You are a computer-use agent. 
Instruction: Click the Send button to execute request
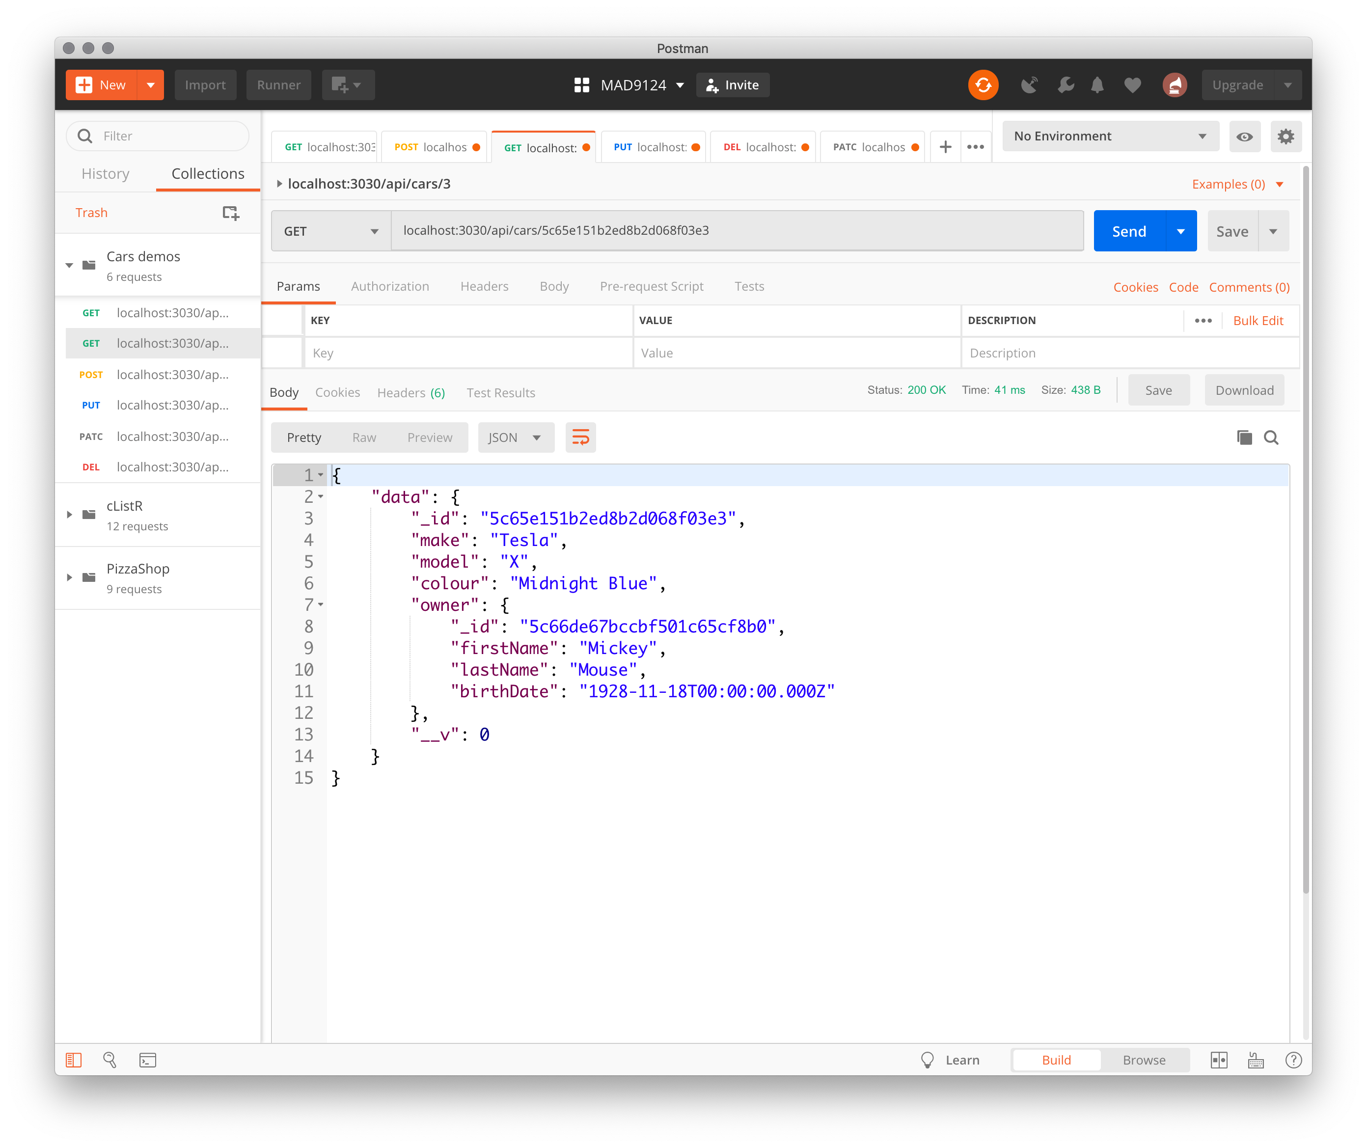[x=1129, y=231]
